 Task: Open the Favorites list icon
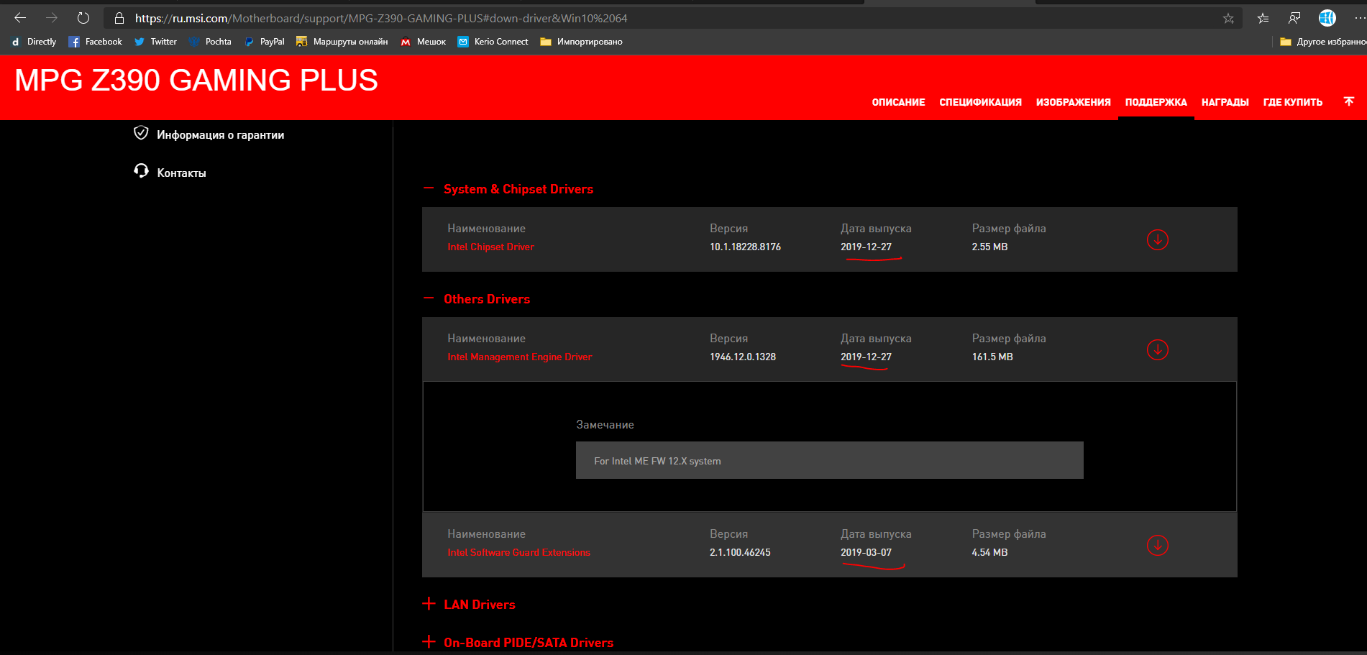point(1263,19)
